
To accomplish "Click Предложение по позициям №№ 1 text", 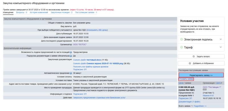I will coord(186,94).
